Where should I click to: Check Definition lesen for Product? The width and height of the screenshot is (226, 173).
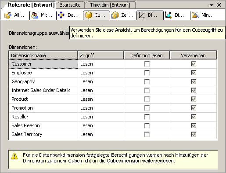[147, 99]
